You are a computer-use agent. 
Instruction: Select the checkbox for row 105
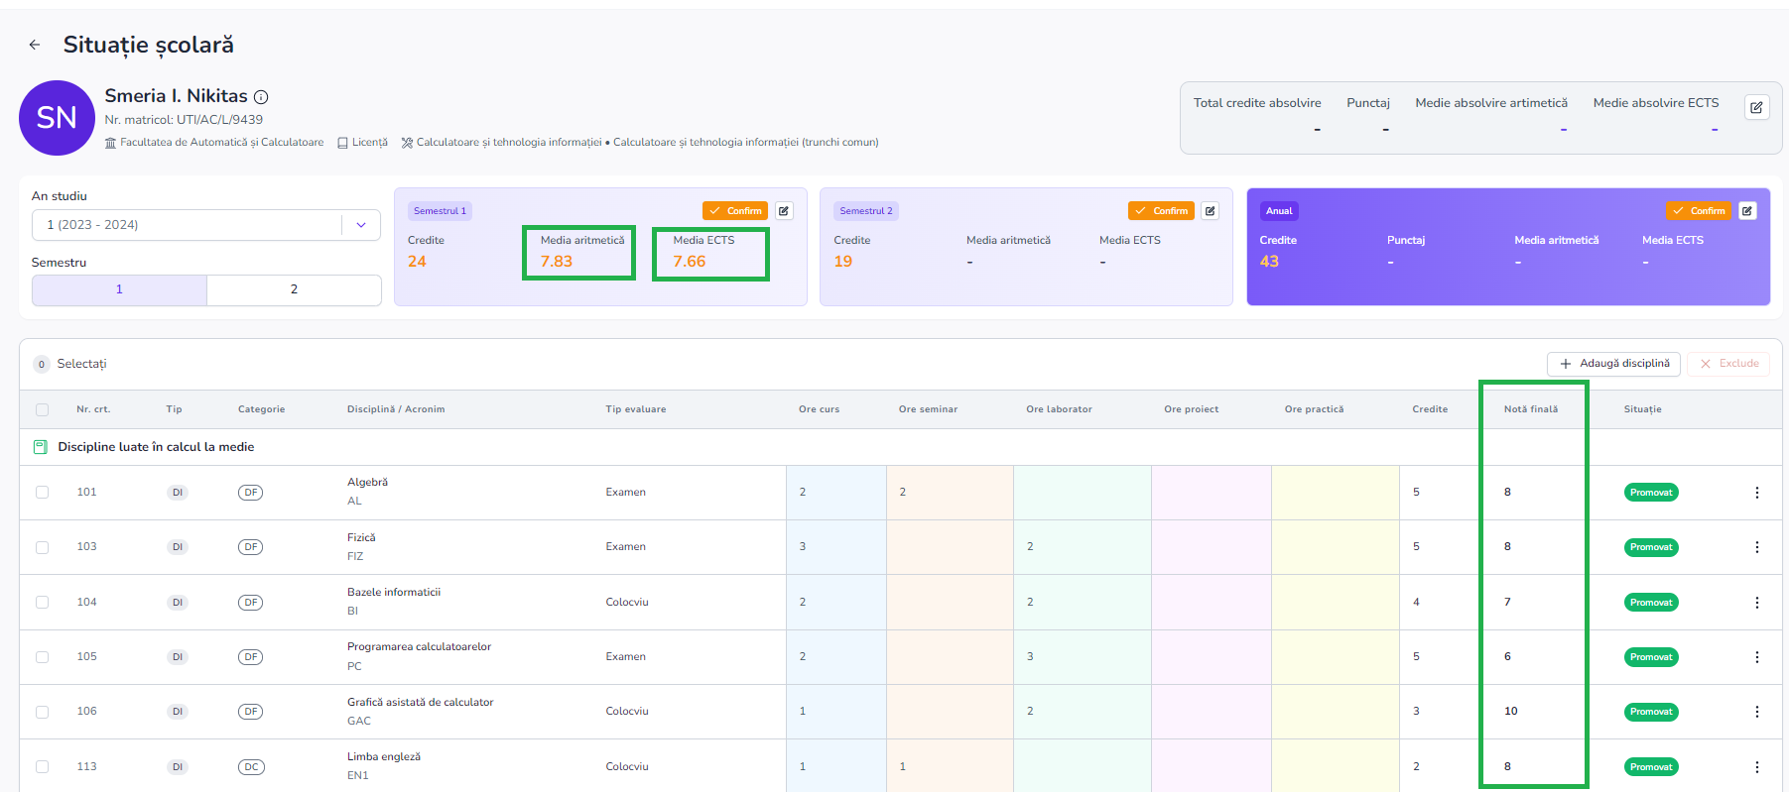tap(42, 657)
